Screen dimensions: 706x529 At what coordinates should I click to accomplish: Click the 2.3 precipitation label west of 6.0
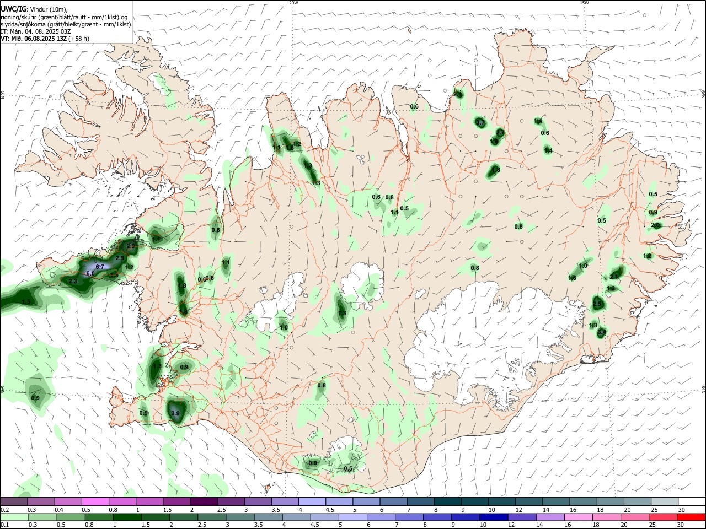click(73, 281)
